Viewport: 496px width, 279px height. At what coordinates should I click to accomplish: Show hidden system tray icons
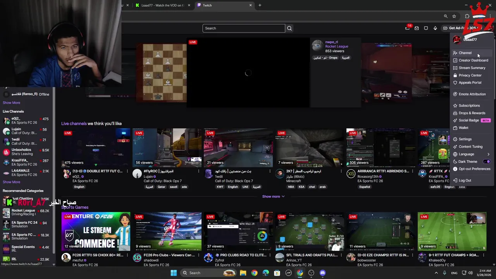pos(436,273)
